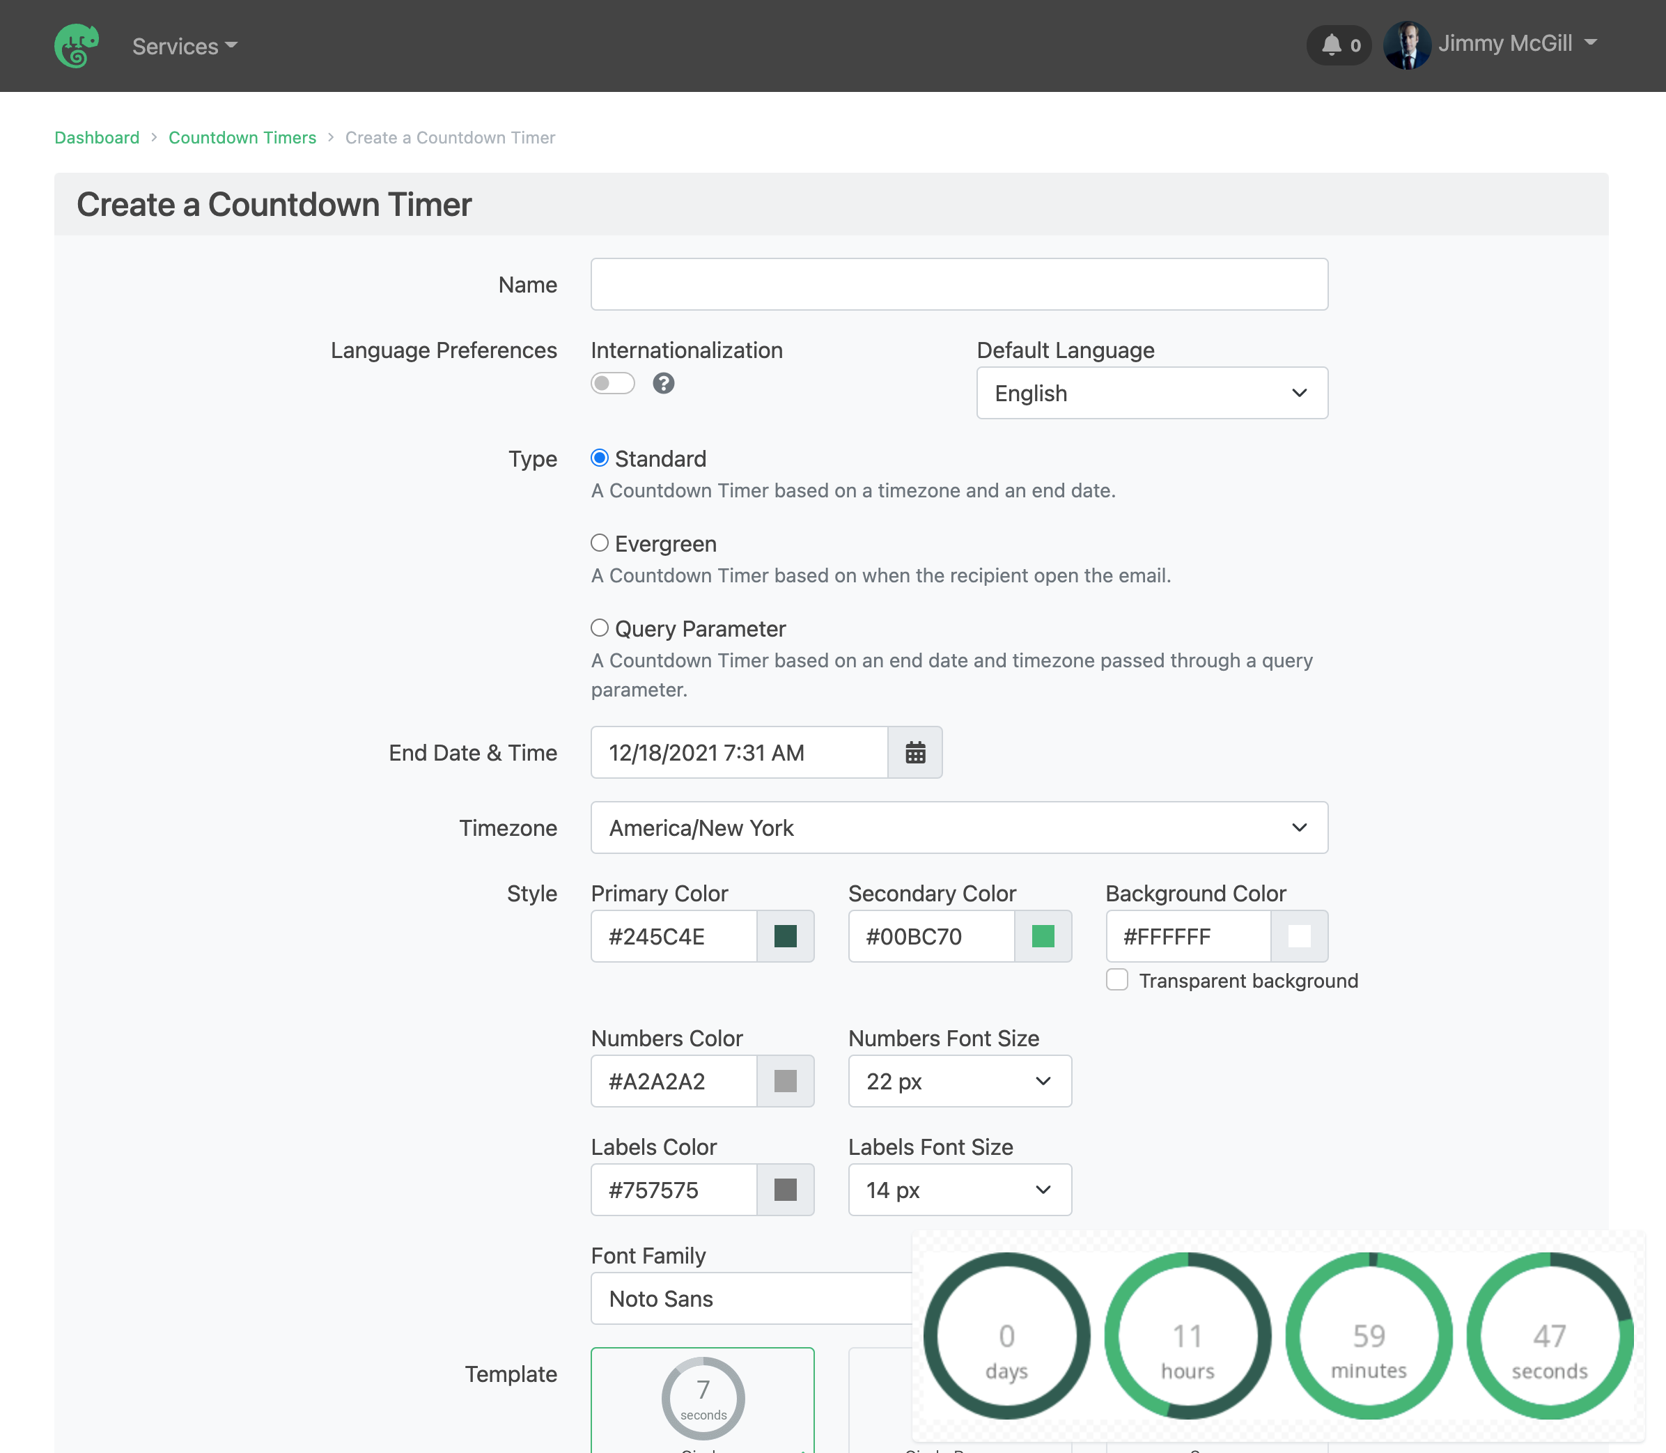This screenshot has width=1666, height=1453.
Task: Open the notifications bell
Action: click(1339, 45)
